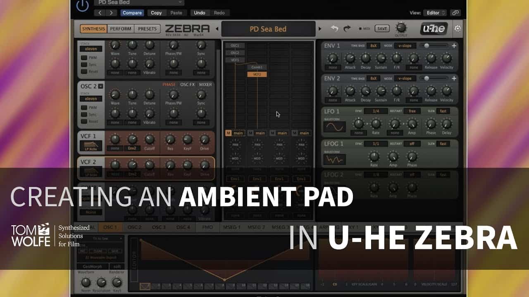
Task: Click the PD Sea Bed patch name display
Action: pyautogui.click(x=268, y=29)
